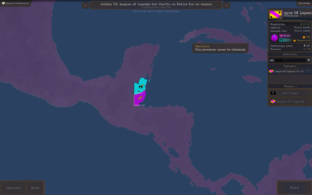Select the 97.08% nationality entry
Image resolution: width=312 pixels, height=195 pixels.
click(285, 36)
